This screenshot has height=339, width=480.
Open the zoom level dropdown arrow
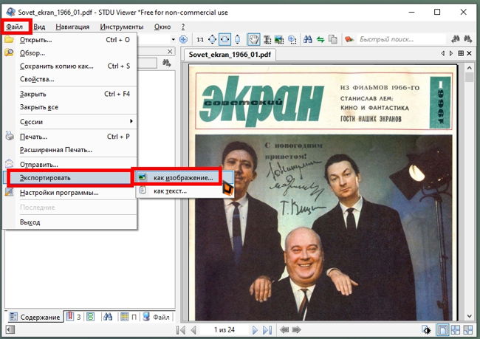[174, 39]
